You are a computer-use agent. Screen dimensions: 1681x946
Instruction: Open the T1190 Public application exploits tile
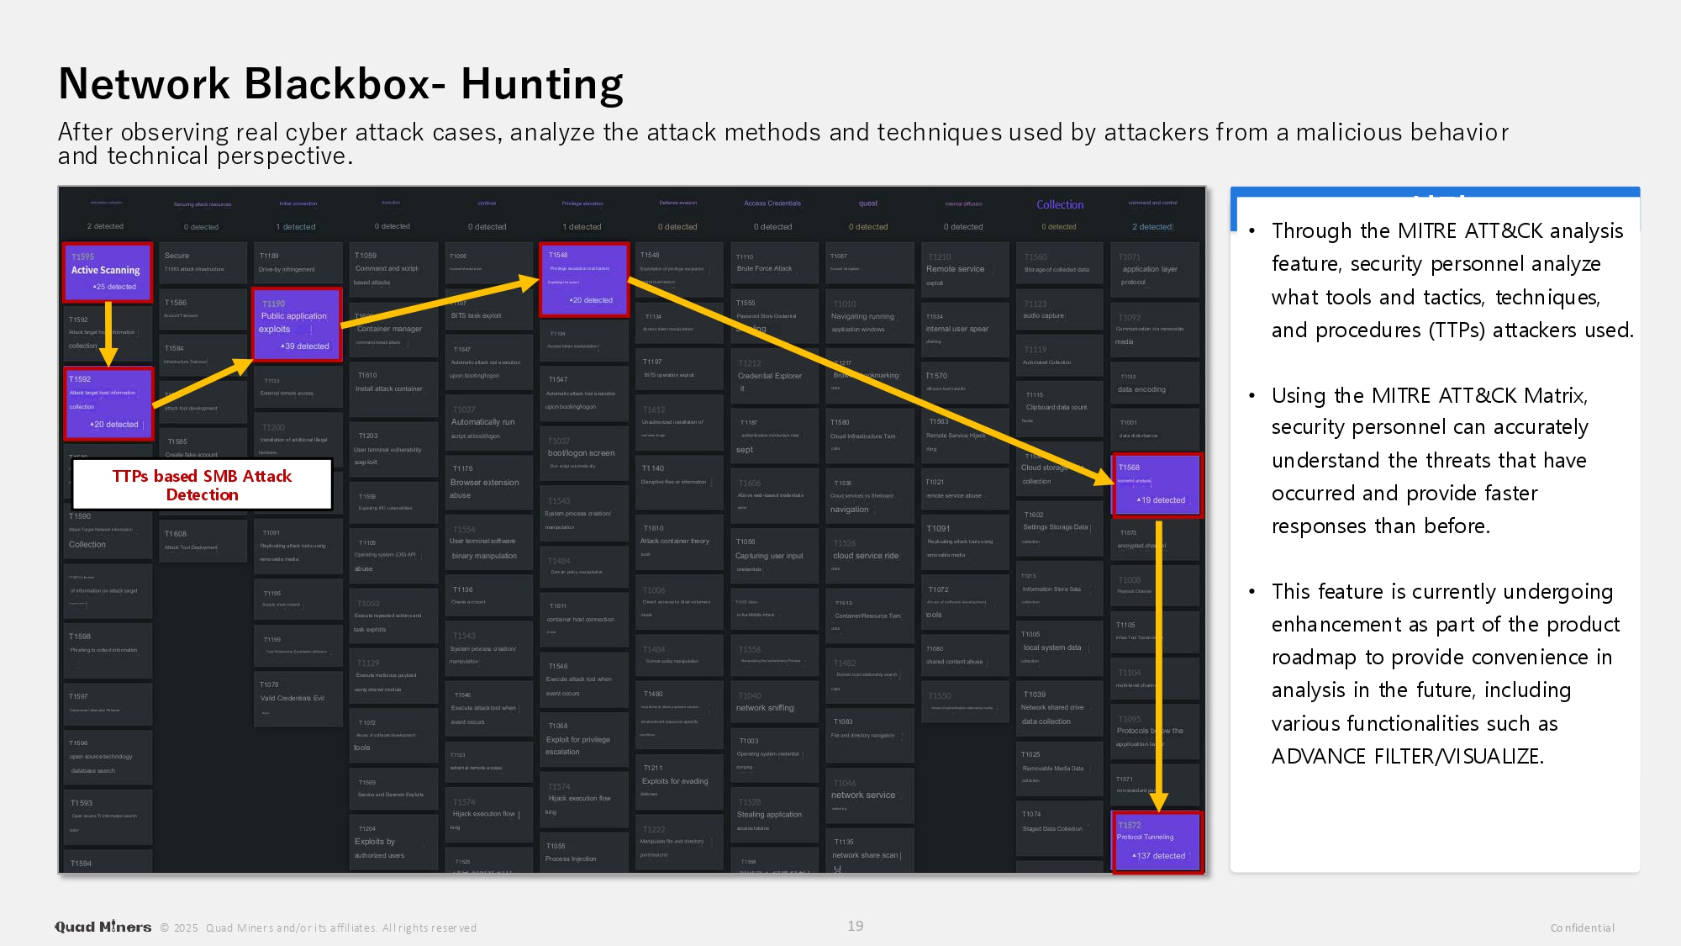(x=297, y=324)
